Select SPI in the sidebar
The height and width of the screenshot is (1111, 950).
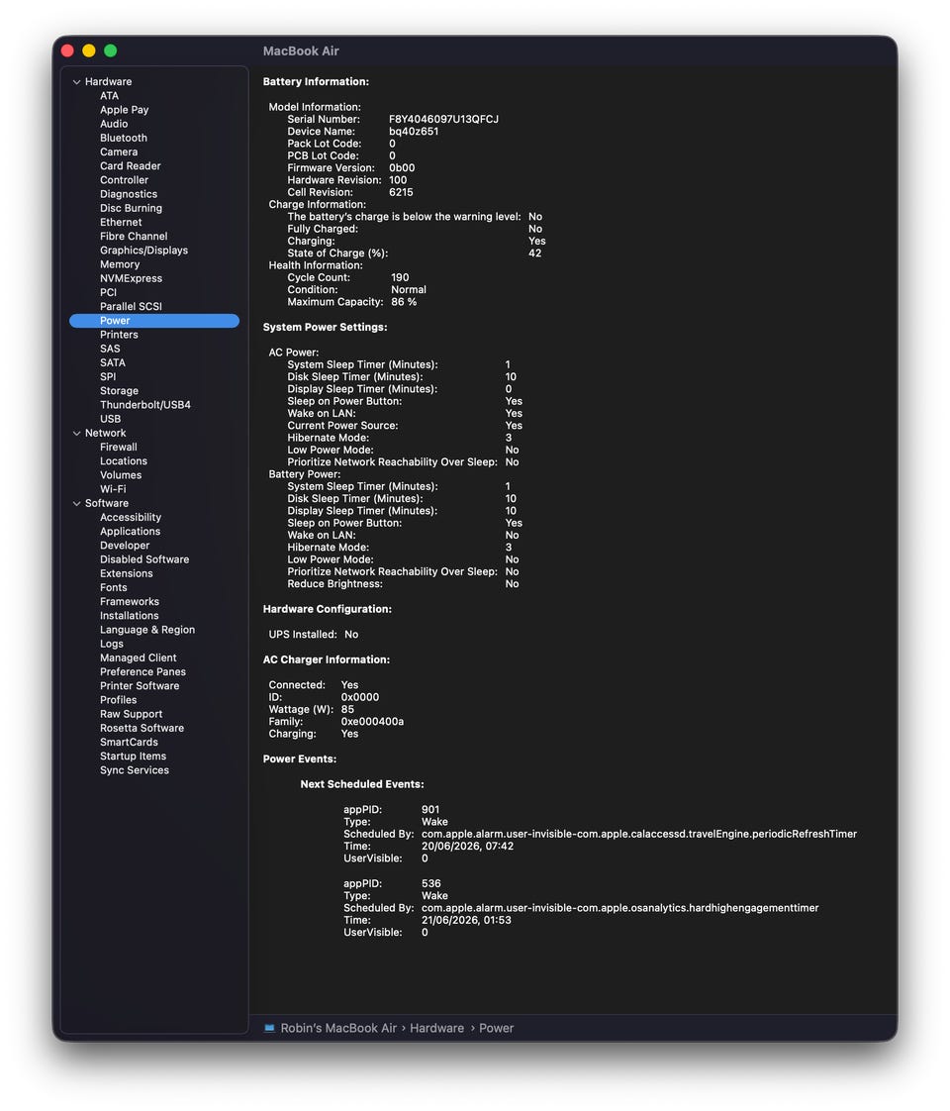point(108,377)
